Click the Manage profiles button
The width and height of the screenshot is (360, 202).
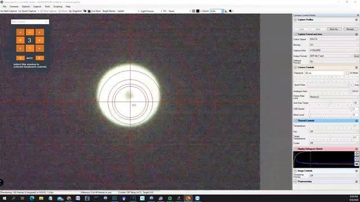[x=350, y=29]
